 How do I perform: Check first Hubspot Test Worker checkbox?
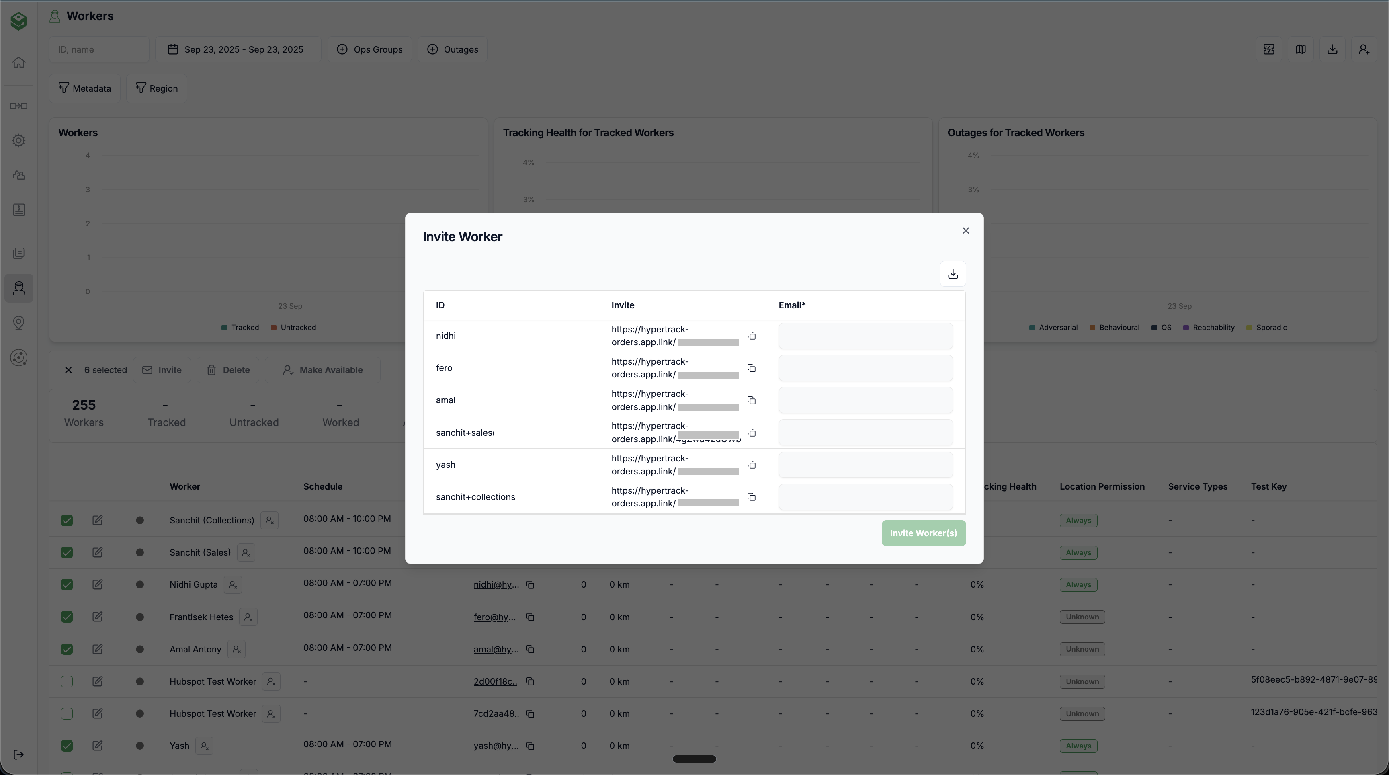point(67,682)
